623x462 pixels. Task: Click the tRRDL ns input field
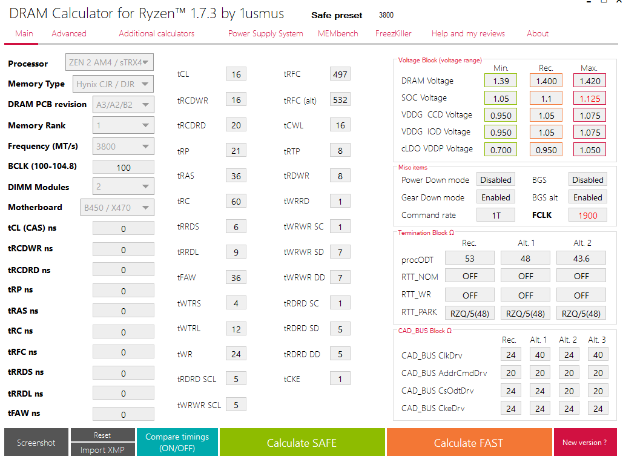pyautogui.click(x=123, y=394)
